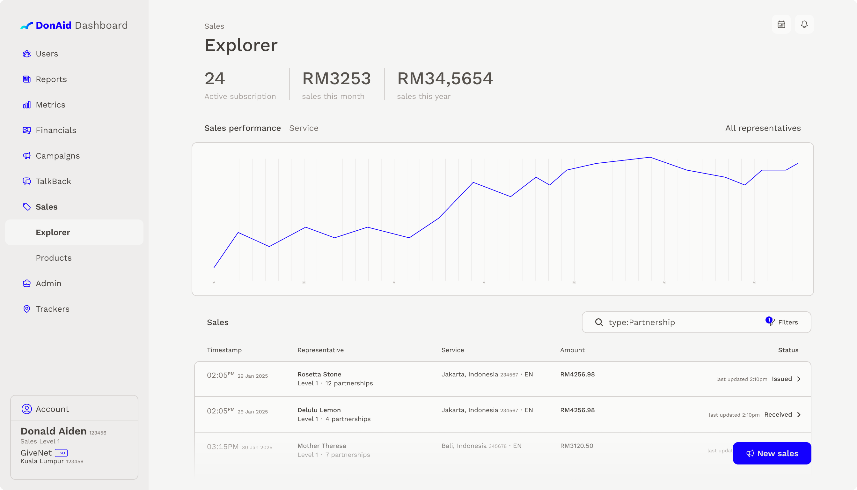Click the notification bell icon
The height and width of the screenshot is (490, 857).
tap(804, 24)
